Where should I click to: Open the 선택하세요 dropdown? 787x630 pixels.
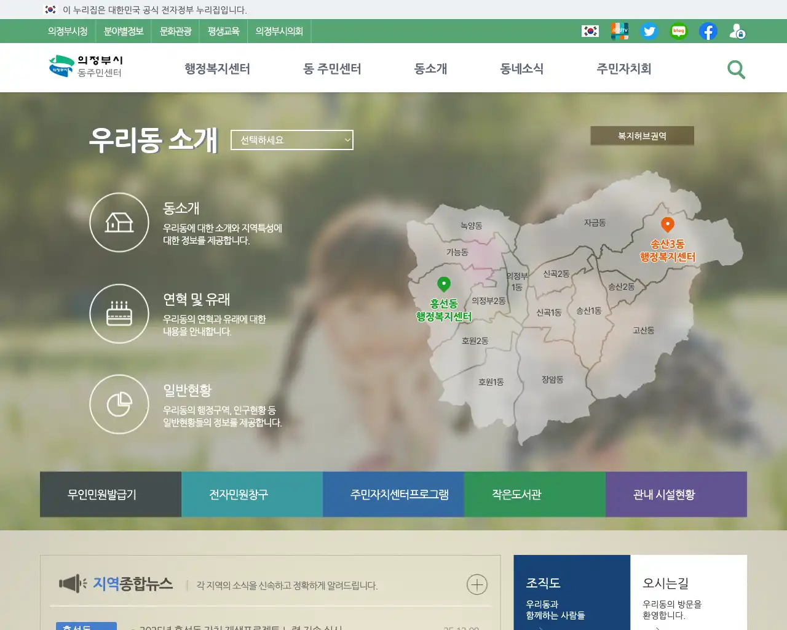tap(291, 140)
